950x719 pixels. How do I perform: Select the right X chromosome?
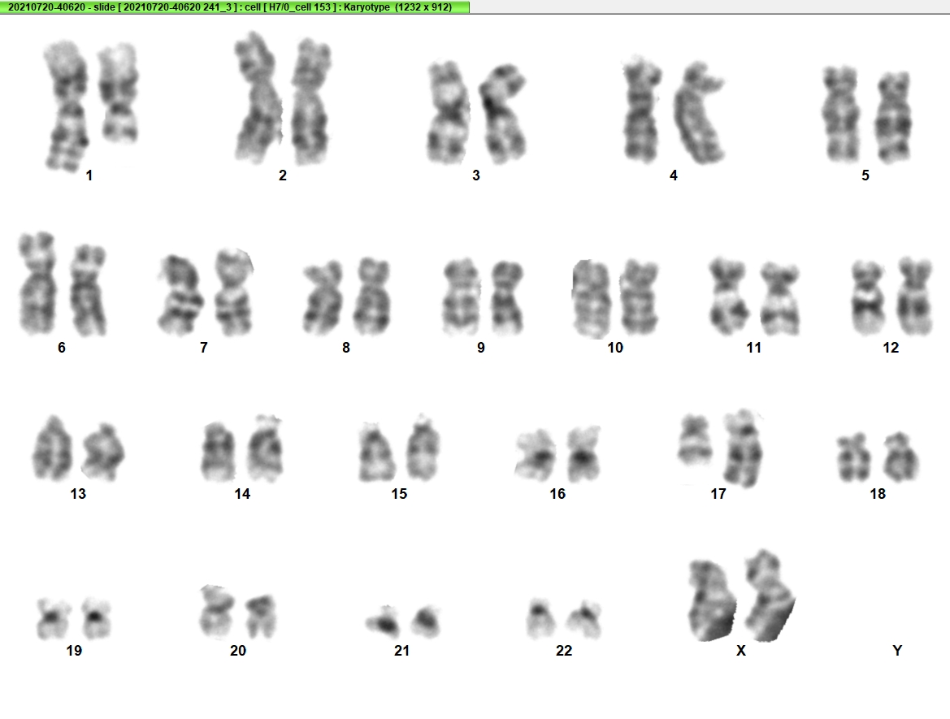pos(769,596)
